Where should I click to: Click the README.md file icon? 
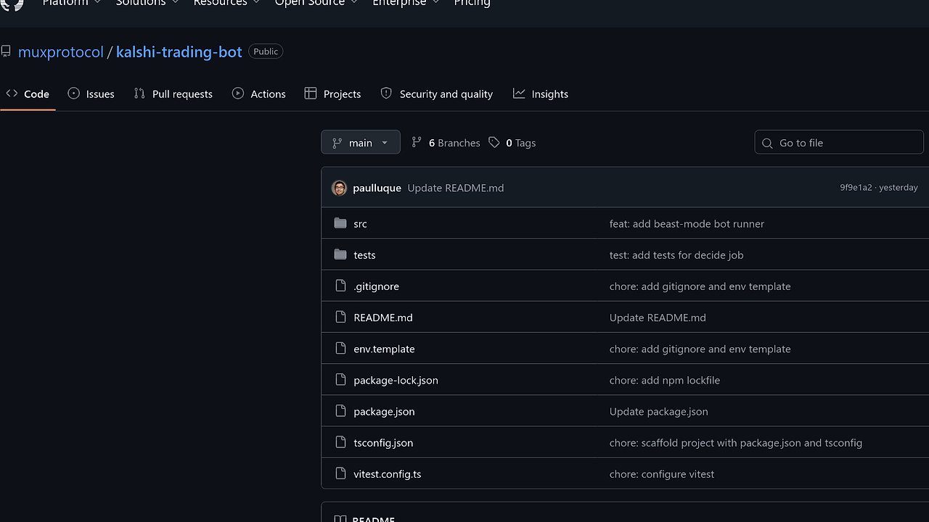click(340, 317)
